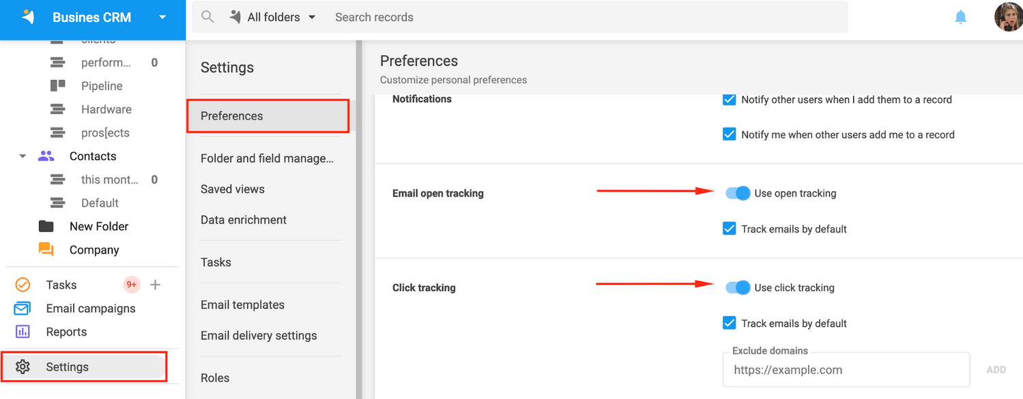
Task: Open Reports chart icon
Action: [x=23, y=332]
